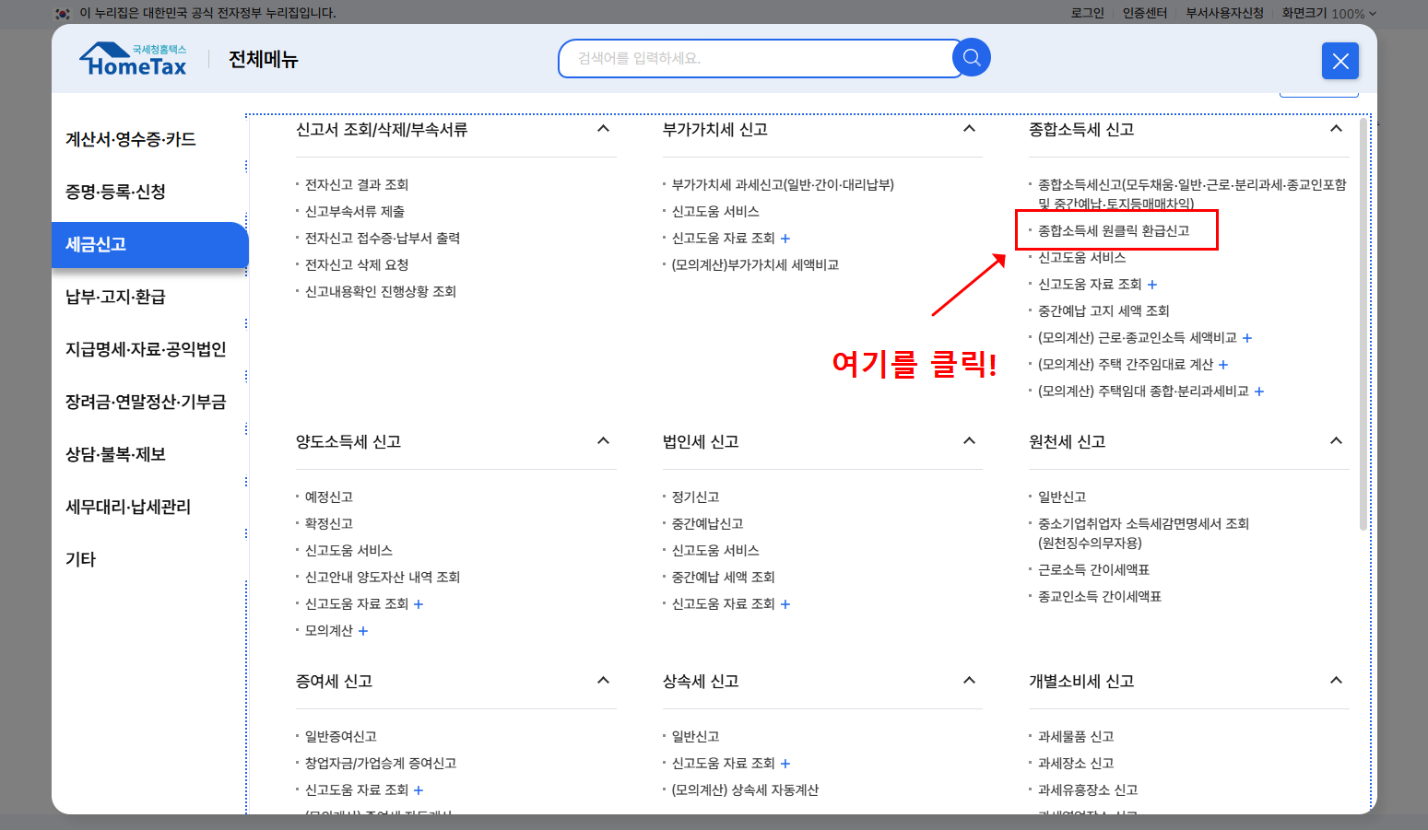1428x830 pixels.
Task: Click the 인증센터 link
Action: 1143,14
